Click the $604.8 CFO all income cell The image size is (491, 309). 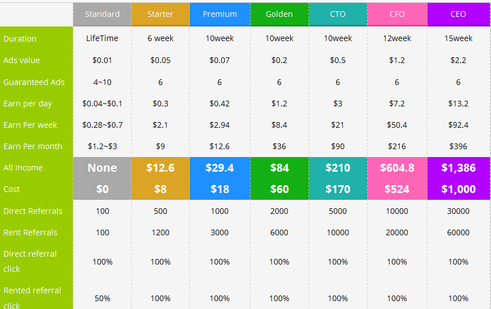coord(397,168)
